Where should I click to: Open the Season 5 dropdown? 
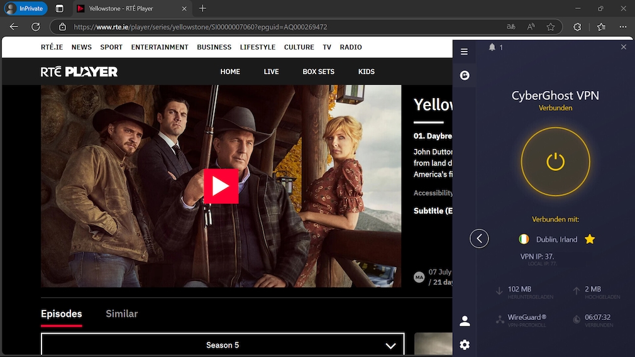(x=223, y=345)
